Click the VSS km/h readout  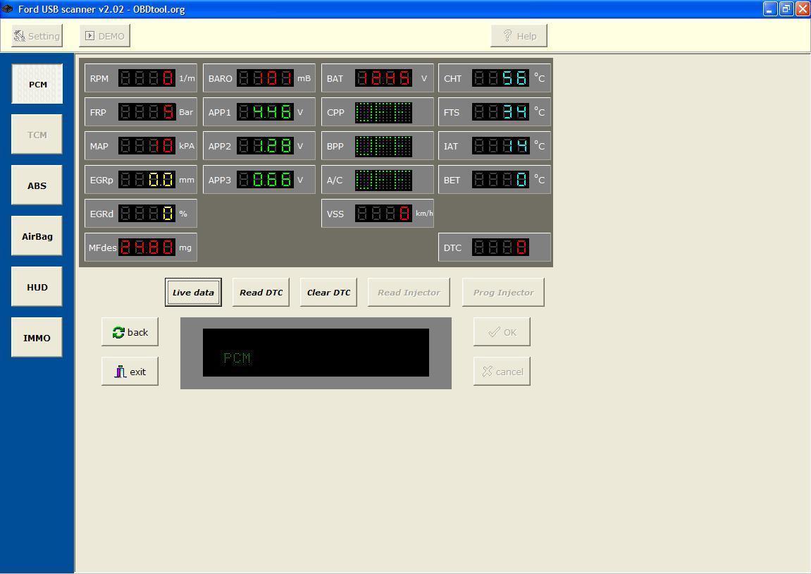coord(384,213)
